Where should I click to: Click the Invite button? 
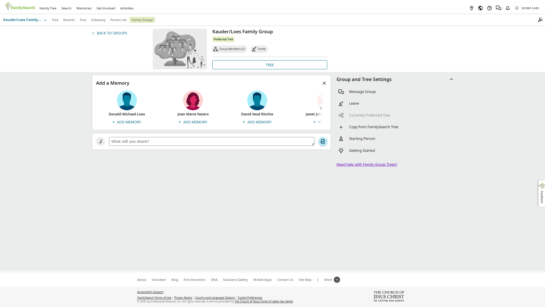coord(259,49)
